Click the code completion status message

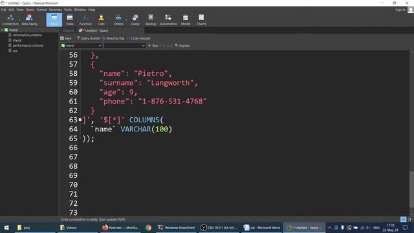[93, 219]
